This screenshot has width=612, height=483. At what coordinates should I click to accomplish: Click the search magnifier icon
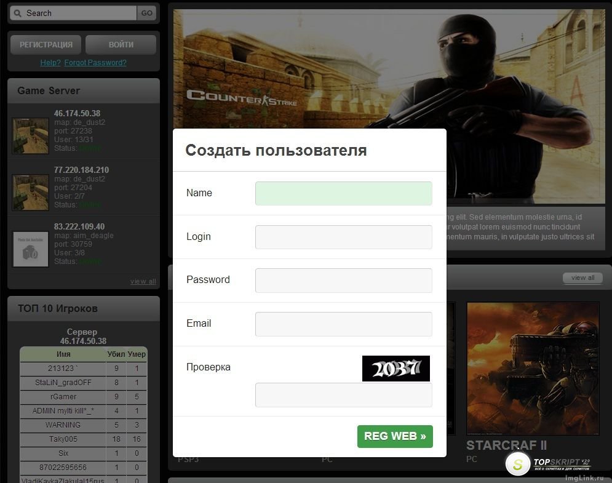(x=18, y=14)
